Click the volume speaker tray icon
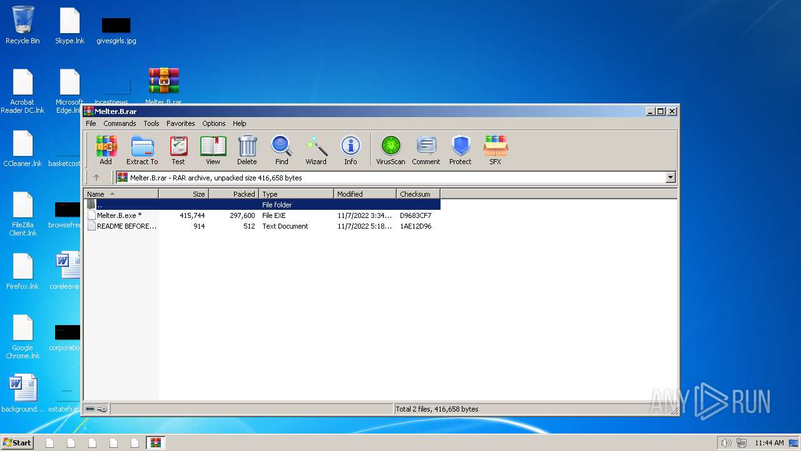The height and width of the screenshot is (451, 801). [726, 443]
